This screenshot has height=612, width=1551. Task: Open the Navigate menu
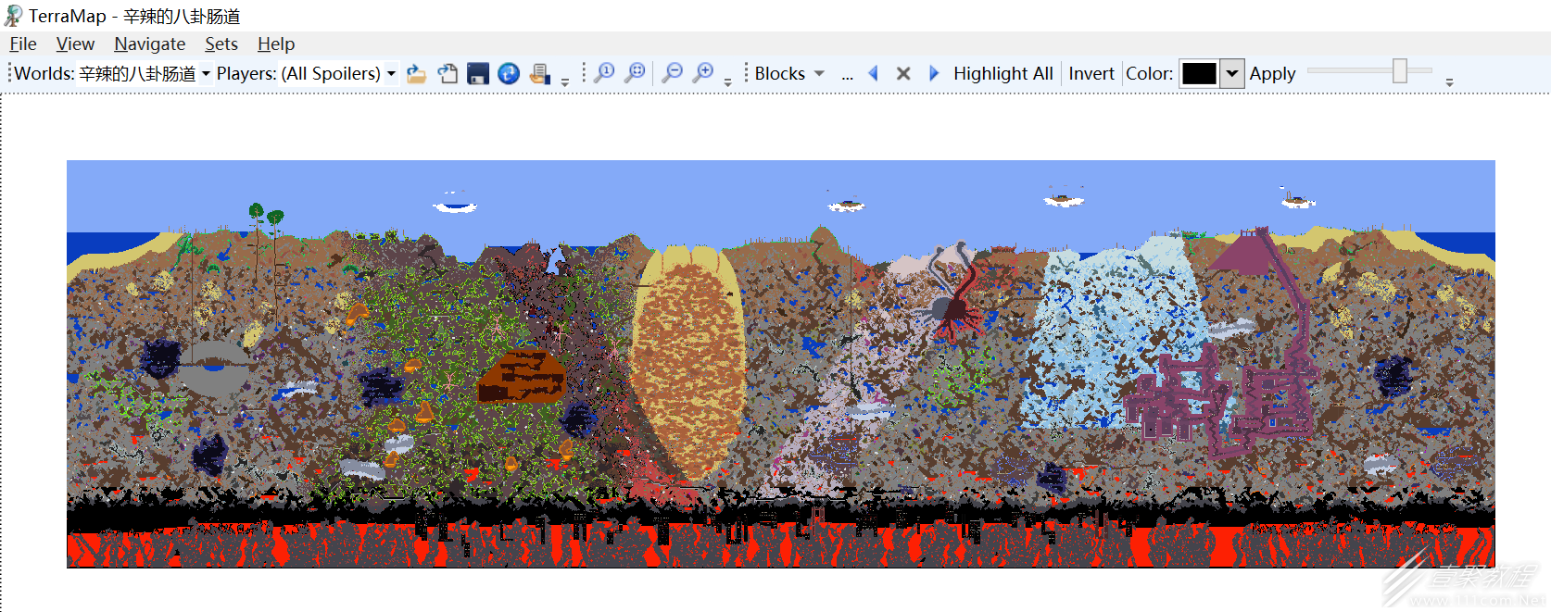149,44
